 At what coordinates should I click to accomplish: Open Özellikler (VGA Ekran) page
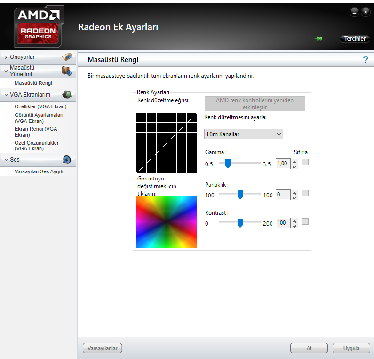coord(40,106)
